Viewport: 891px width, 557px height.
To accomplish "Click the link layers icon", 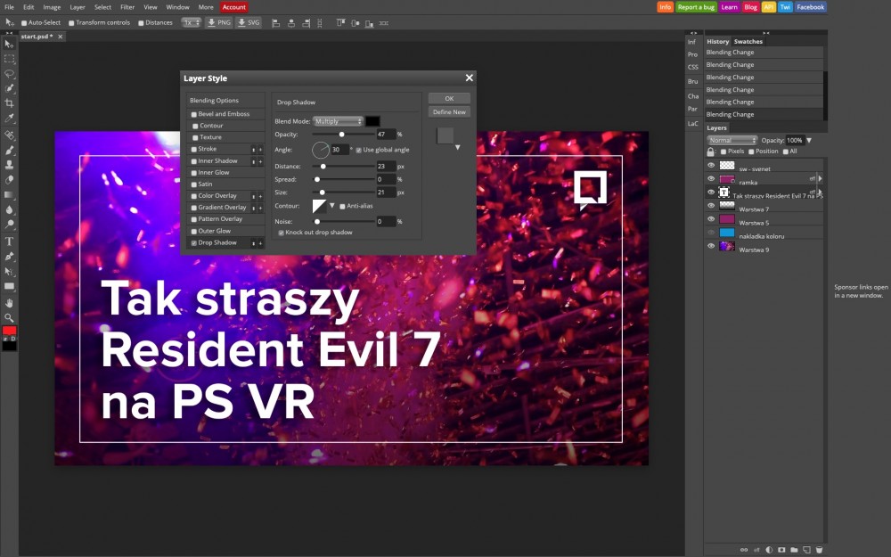I will [x=744, y=550].
